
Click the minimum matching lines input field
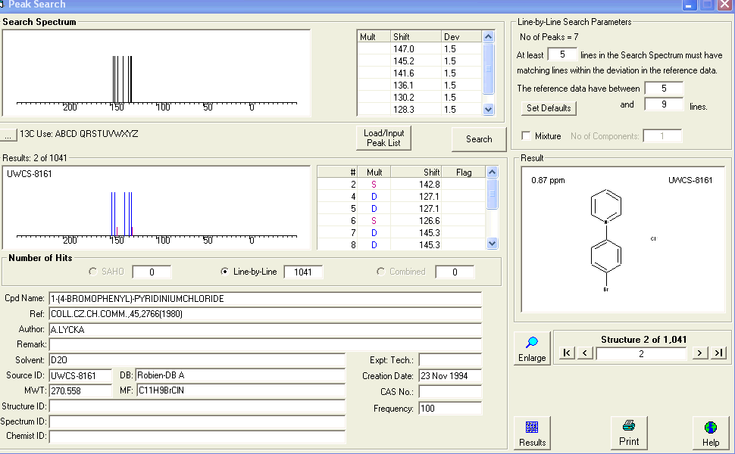pos(562,54)
